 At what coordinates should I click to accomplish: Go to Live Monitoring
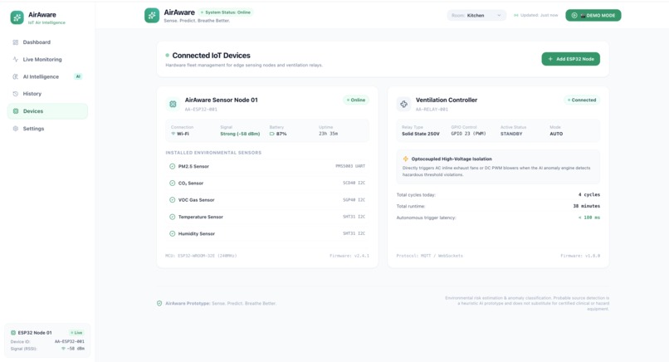[47, 59]
